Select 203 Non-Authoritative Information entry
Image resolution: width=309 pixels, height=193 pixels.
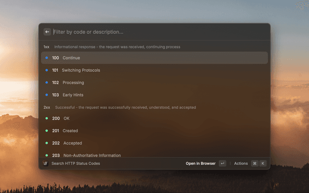[x=154, y=155]
